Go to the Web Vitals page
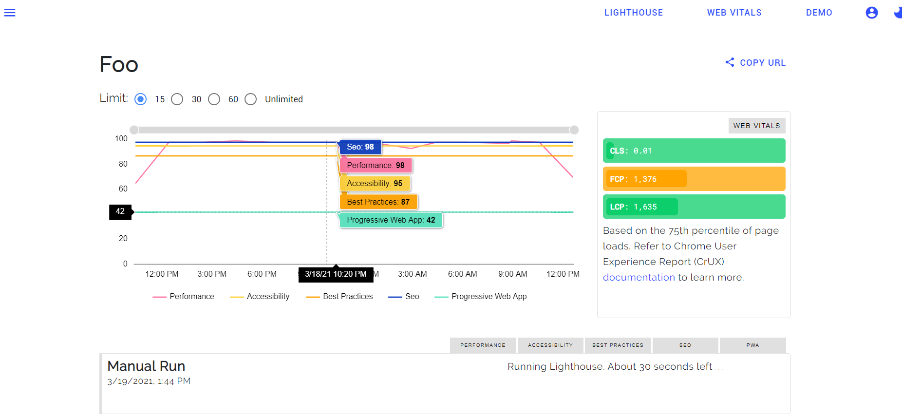The image size is (902, 417). (x=734, y=13)
